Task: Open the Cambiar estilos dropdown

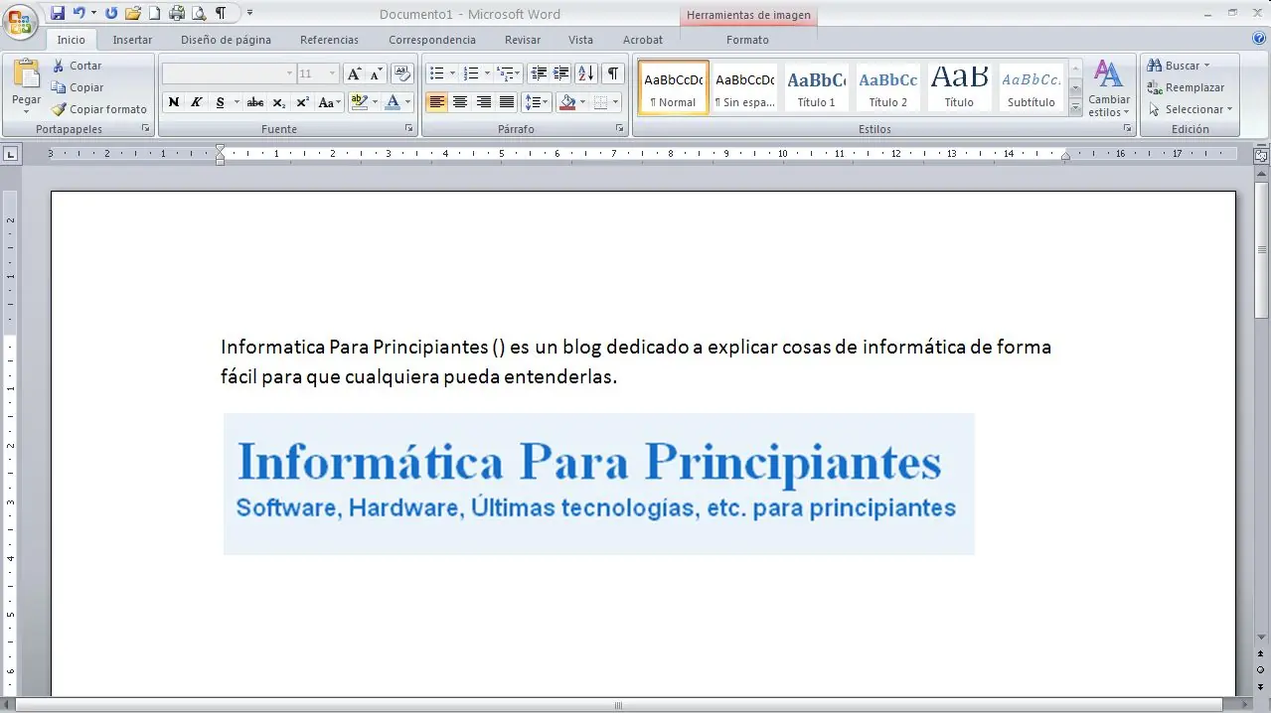Action: [x=1109, y=88]
